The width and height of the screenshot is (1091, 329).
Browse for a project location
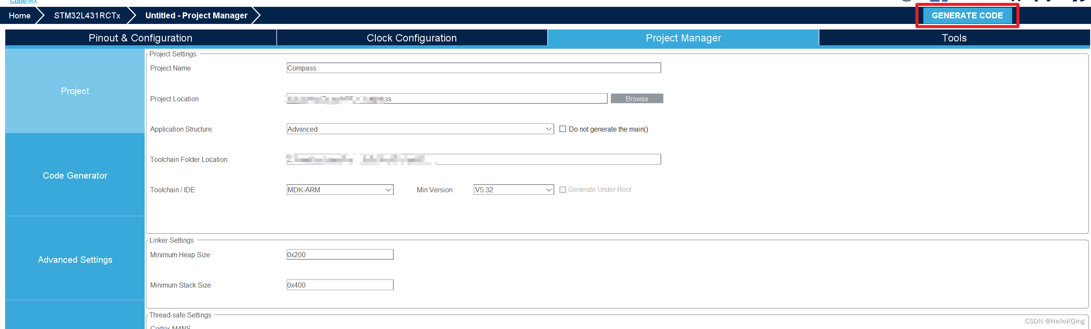click(x=637, y=99)
